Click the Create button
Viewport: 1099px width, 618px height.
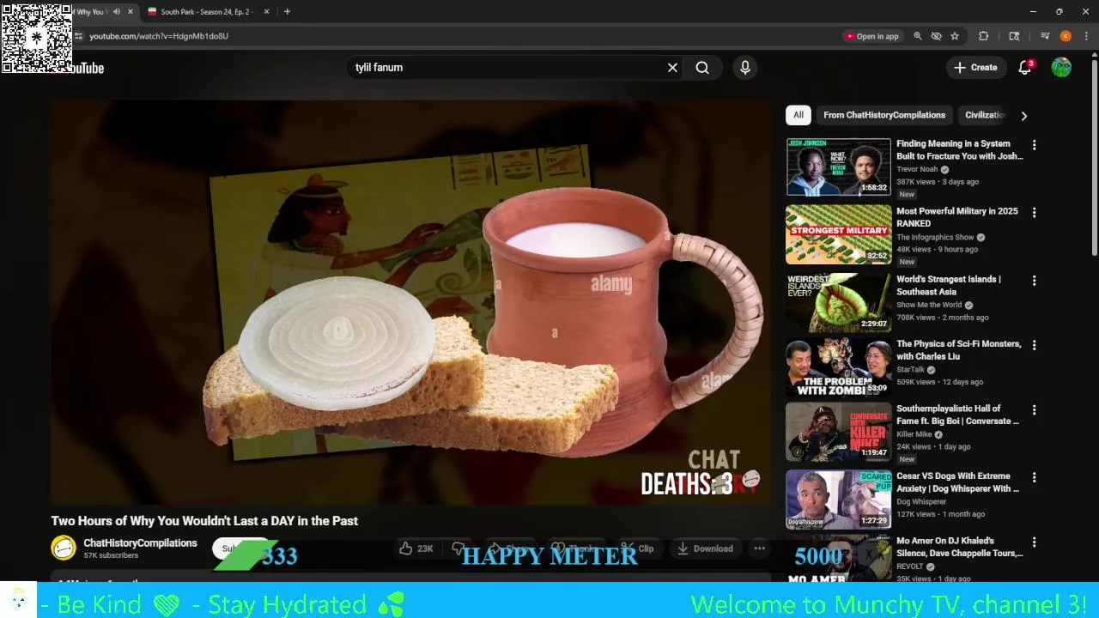tap(975, 68)
